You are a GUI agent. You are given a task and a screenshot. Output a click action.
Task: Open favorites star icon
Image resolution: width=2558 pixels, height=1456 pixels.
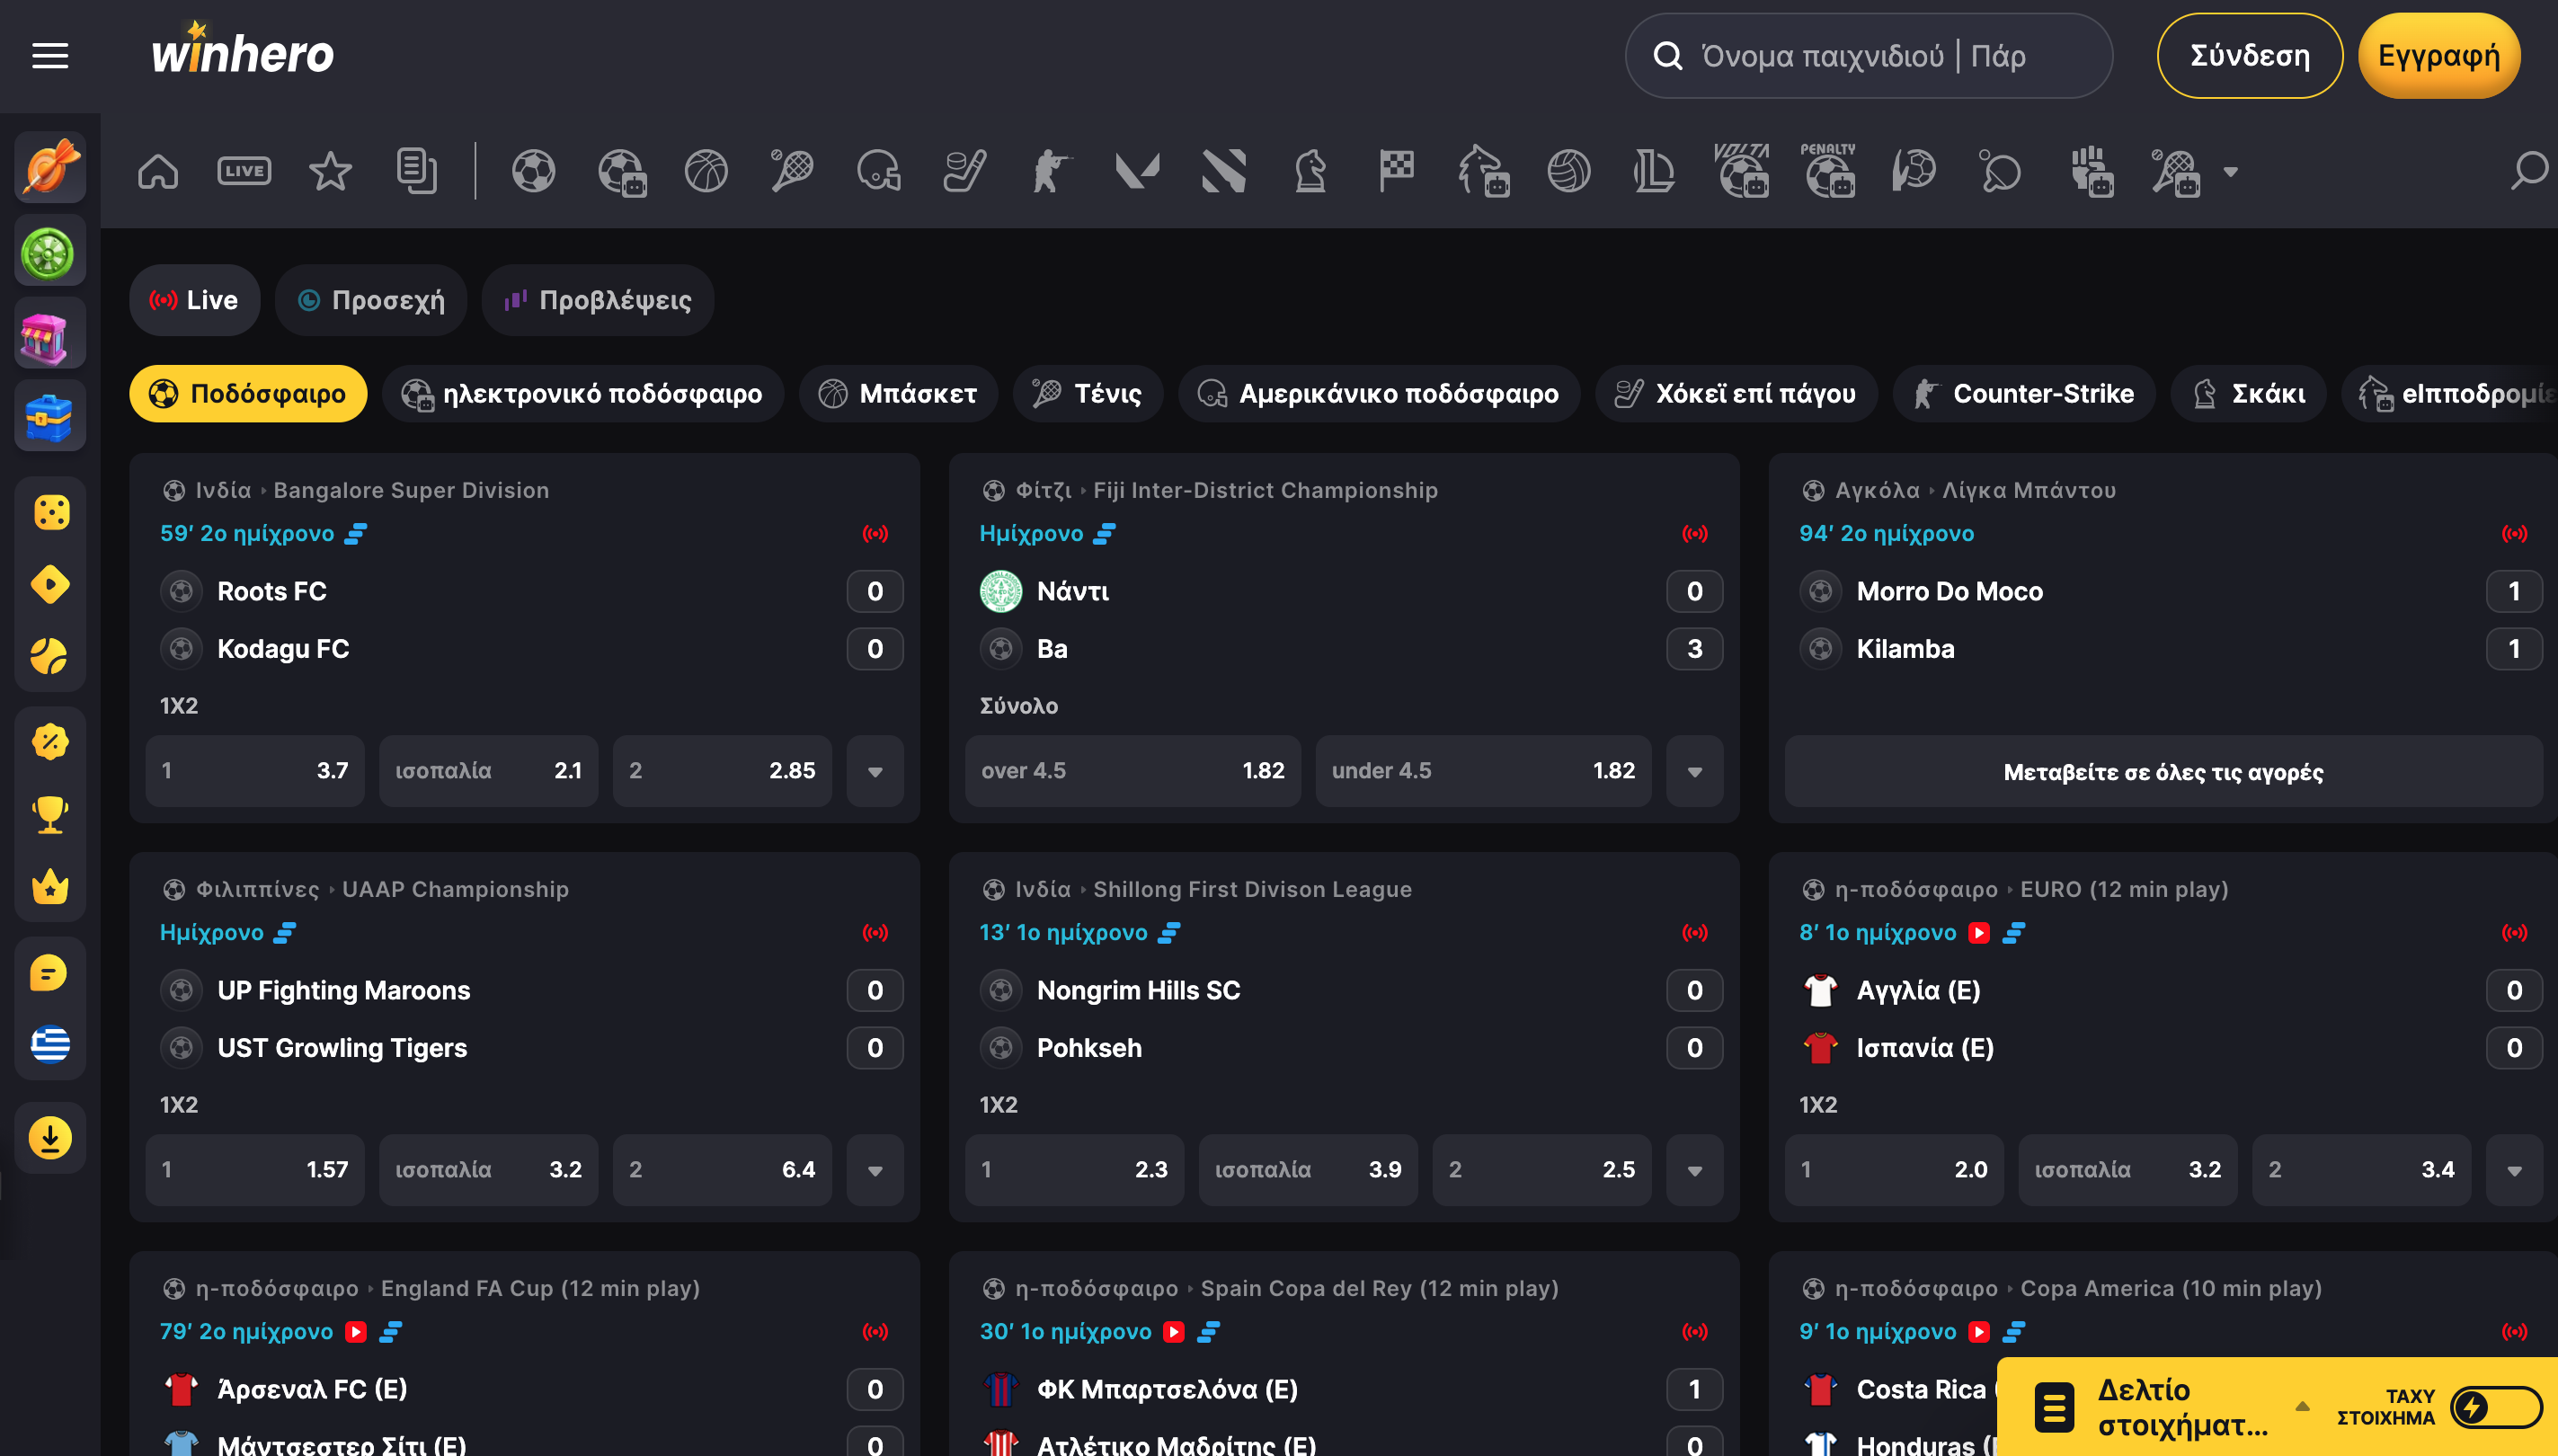[x=330, y=171]
